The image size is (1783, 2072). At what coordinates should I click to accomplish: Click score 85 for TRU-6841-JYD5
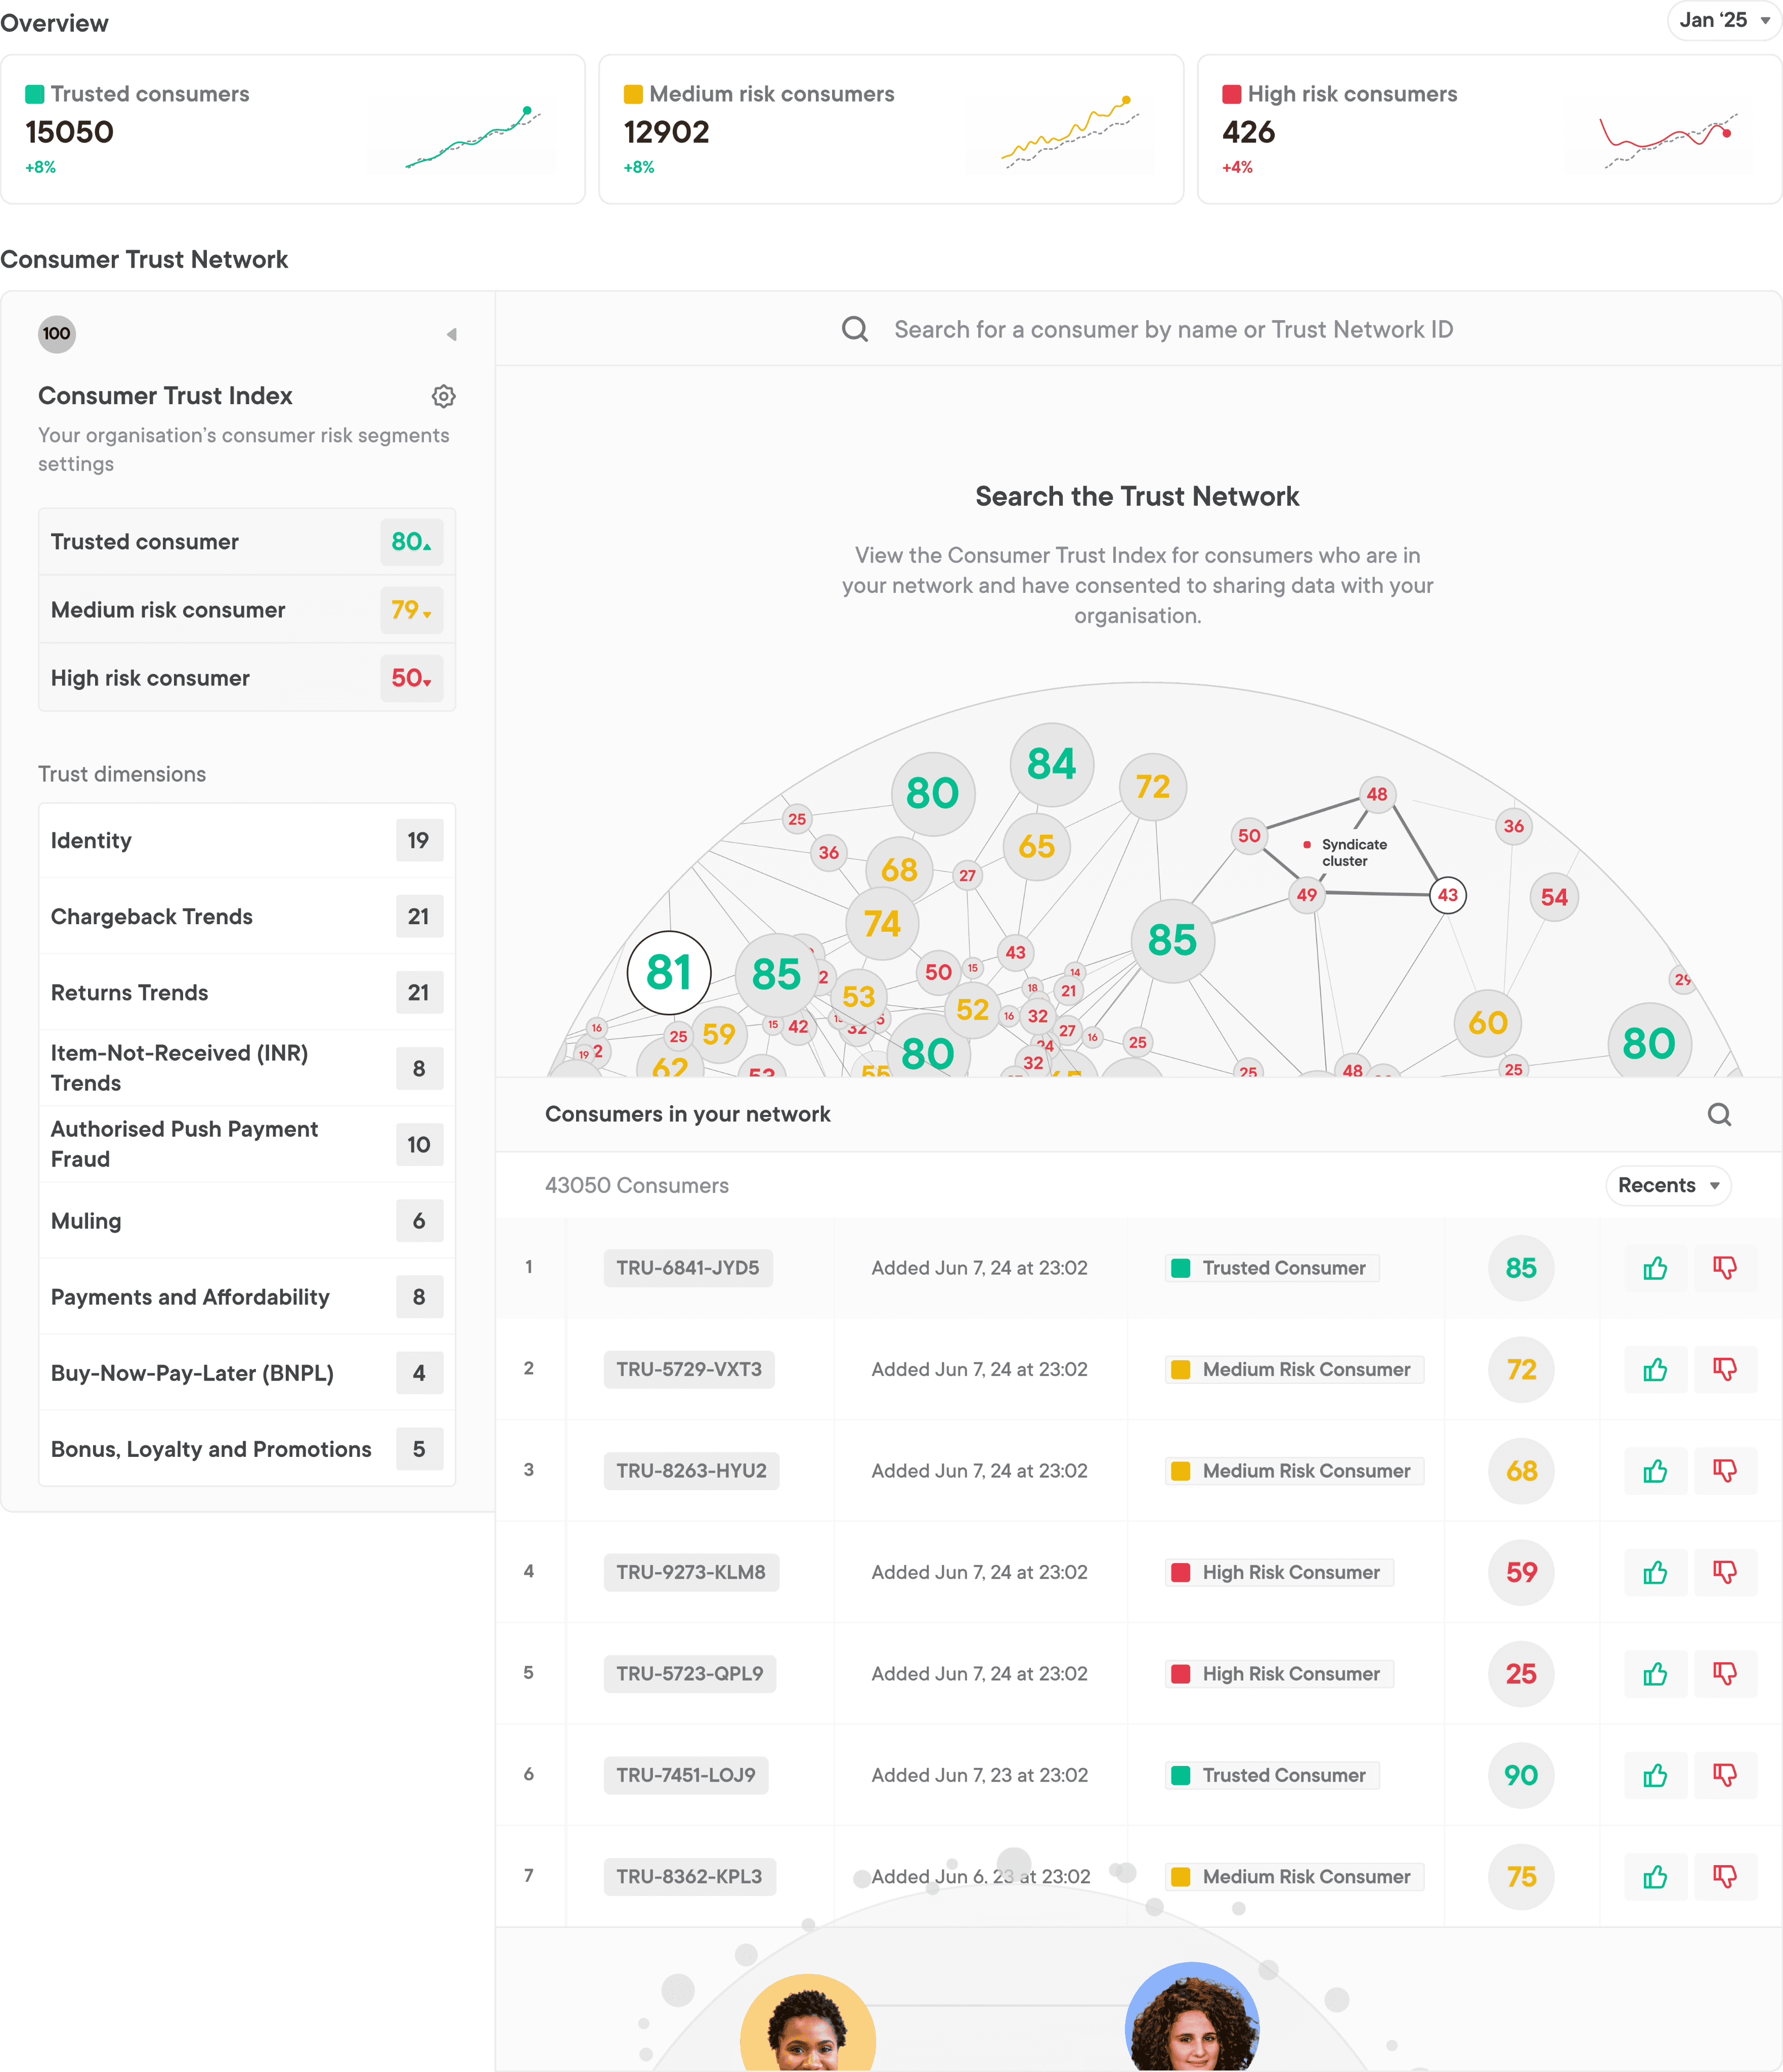1521,1268
